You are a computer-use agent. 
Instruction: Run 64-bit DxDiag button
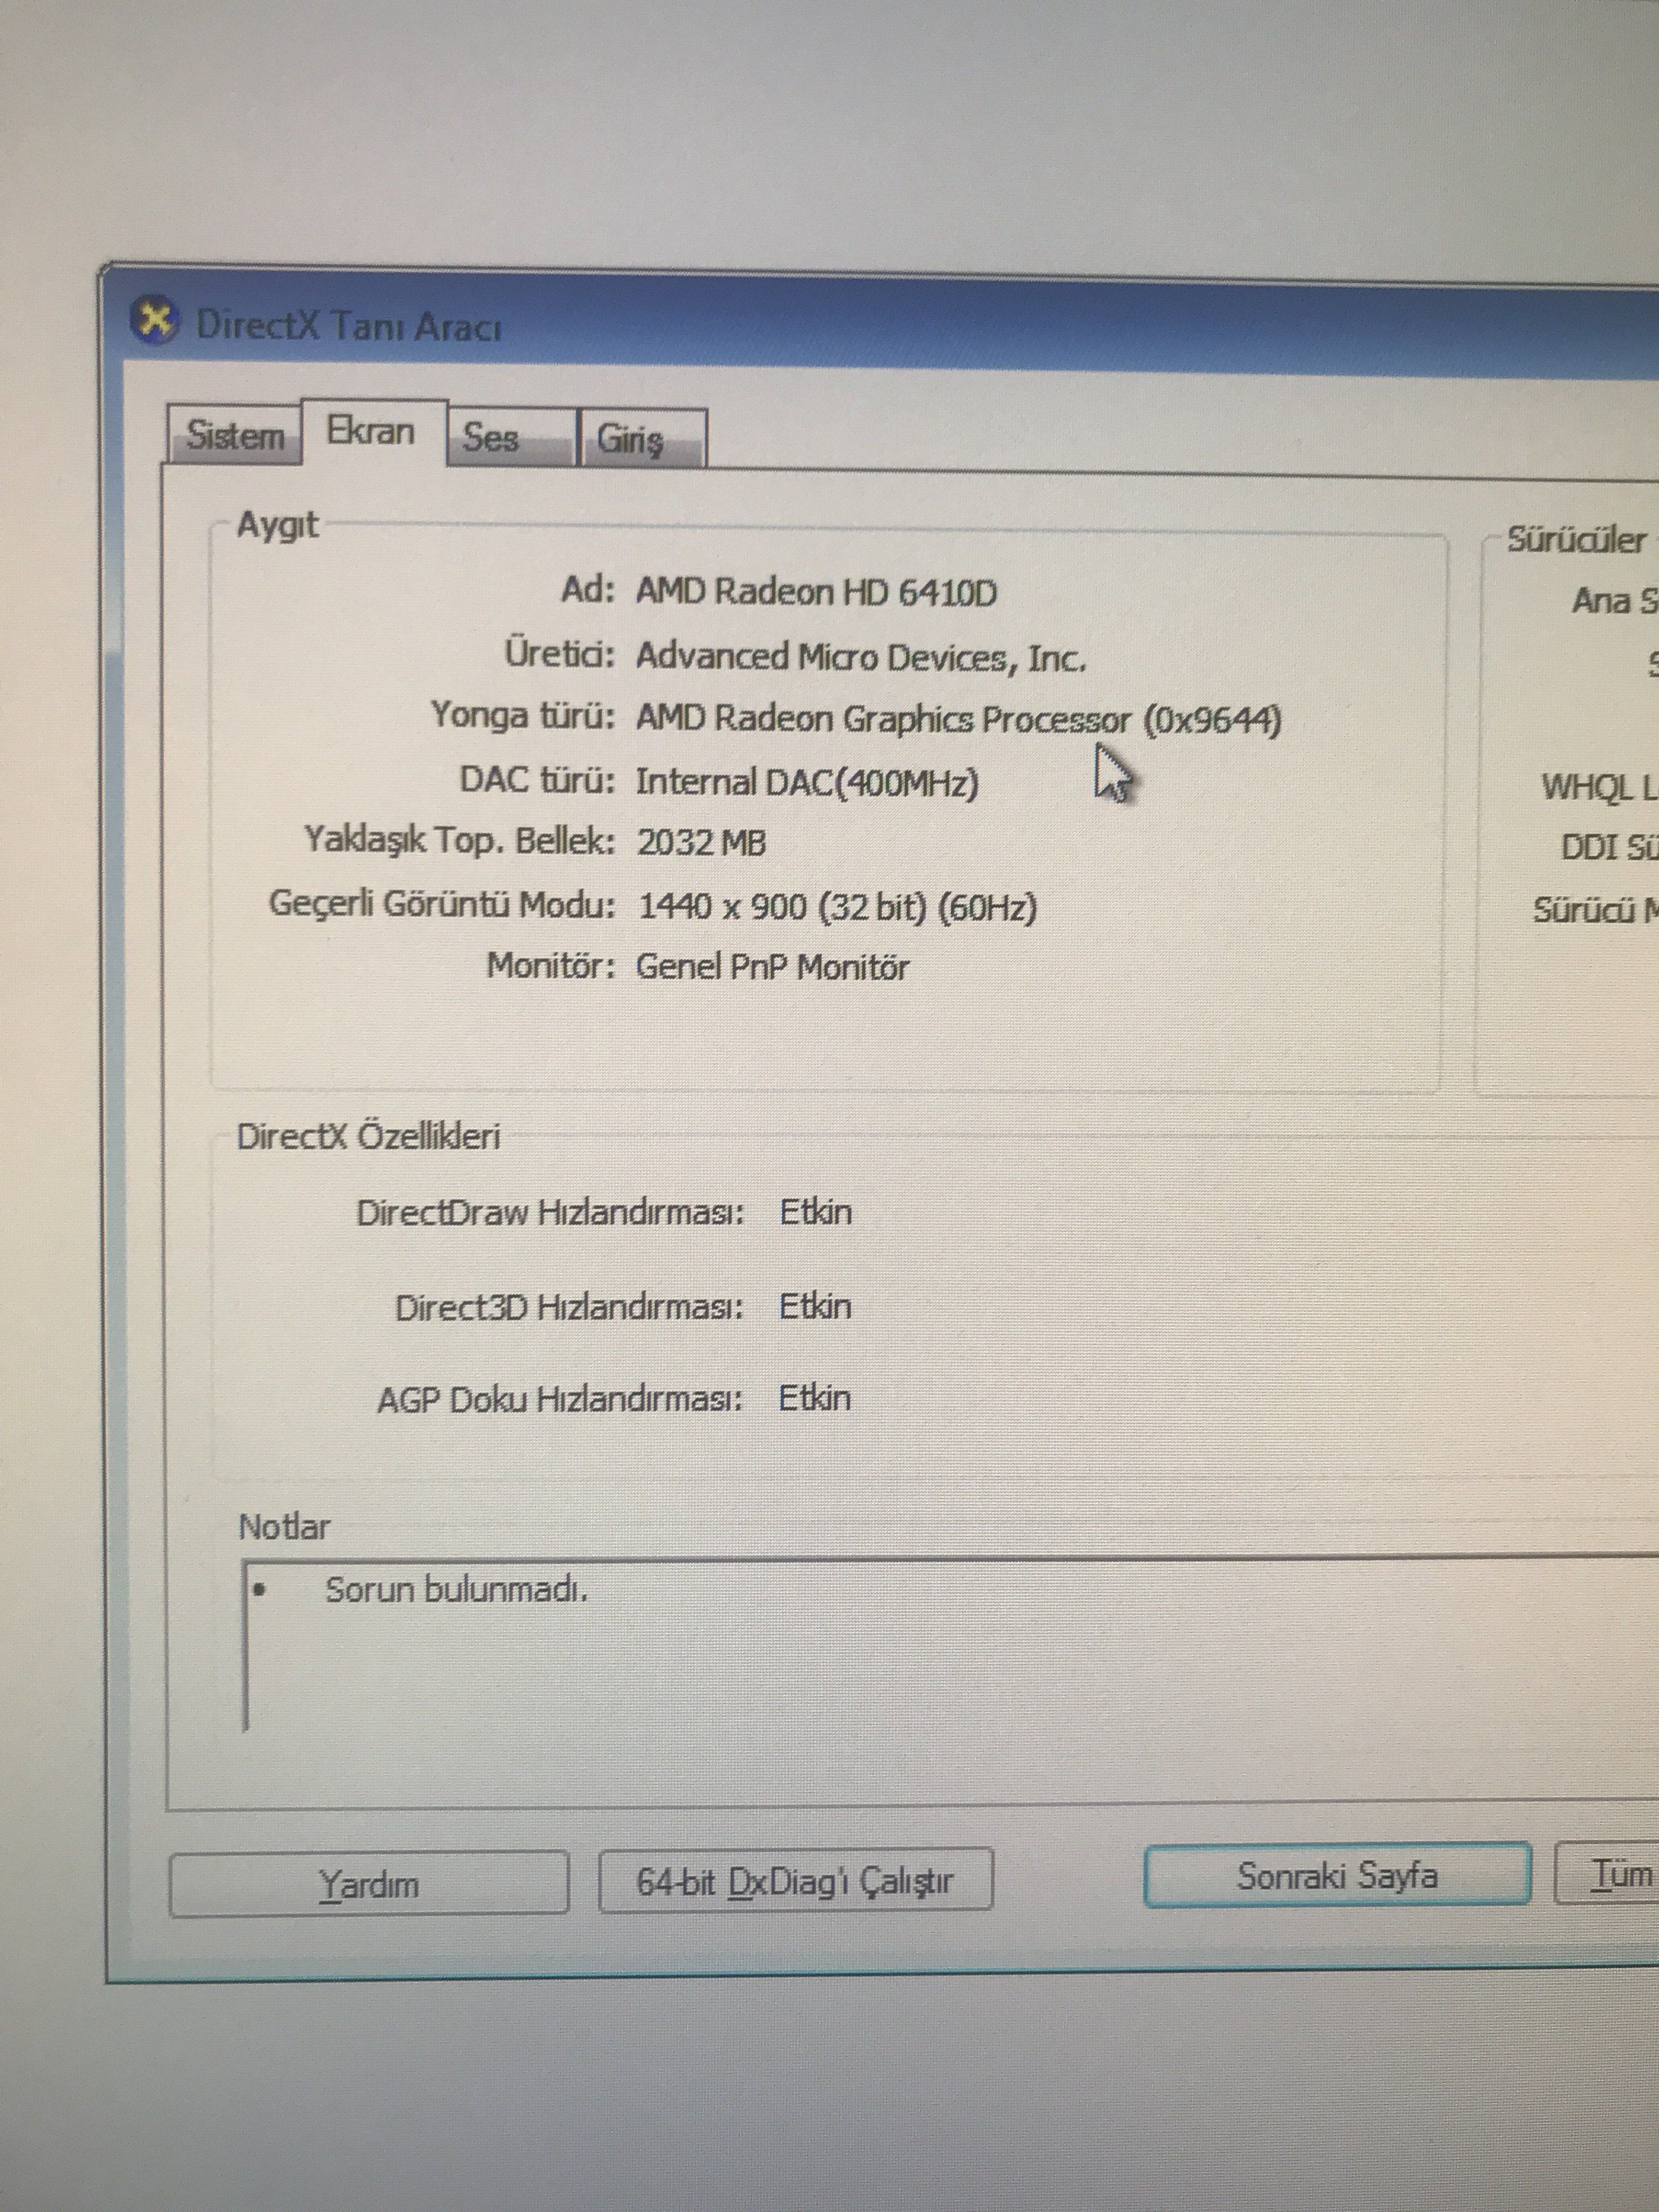coord(795,1882)
